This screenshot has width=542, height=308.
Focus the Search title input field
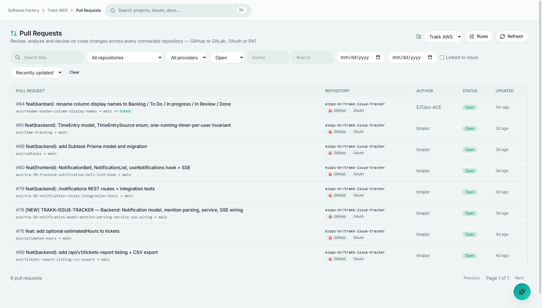(47, 57)
